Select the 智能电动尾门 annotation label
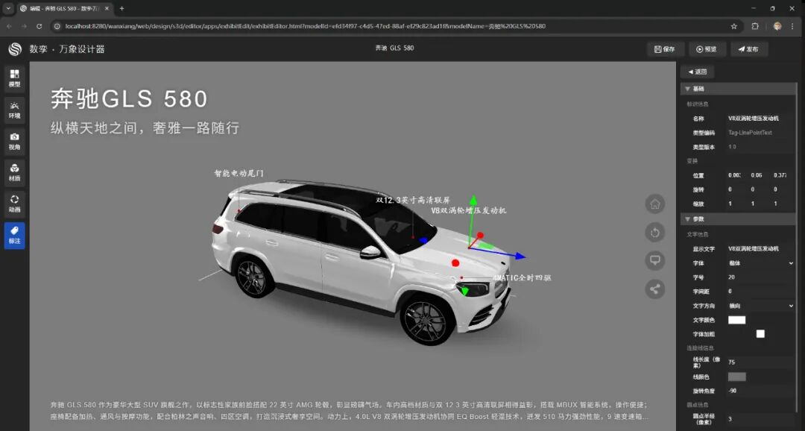The image size is (805, 431). coord(239,174)
